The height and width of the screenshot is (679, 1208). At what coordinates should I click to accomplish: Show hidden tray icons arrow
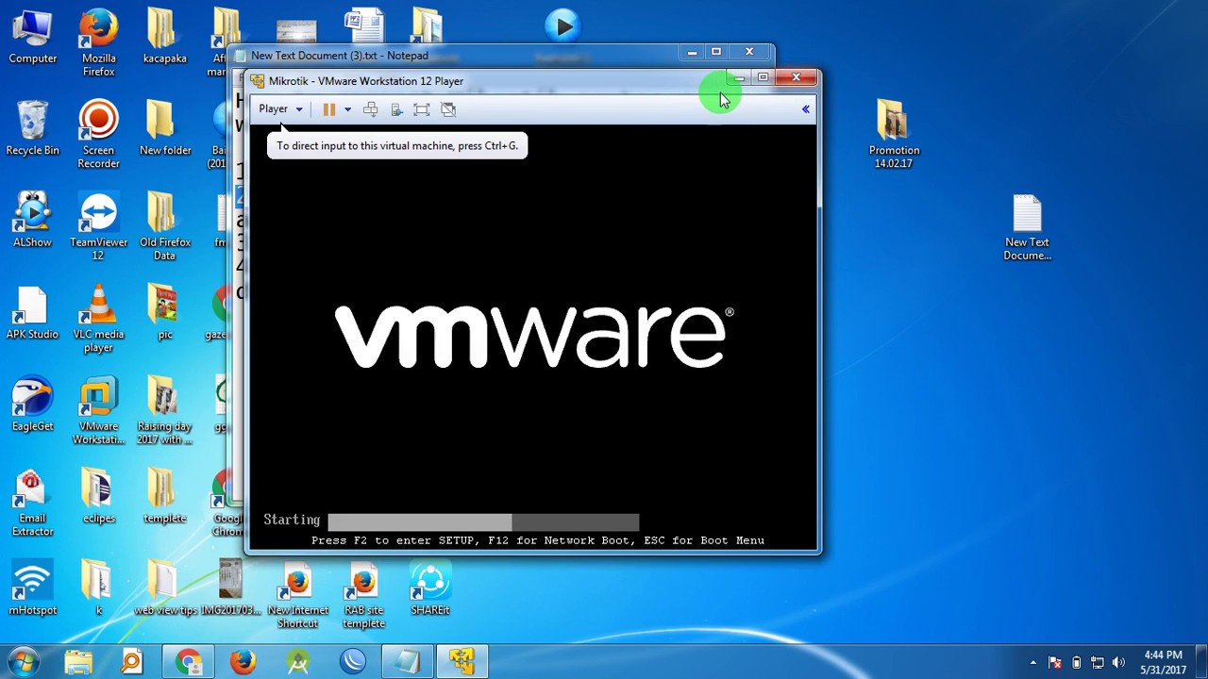(1033, 663)
